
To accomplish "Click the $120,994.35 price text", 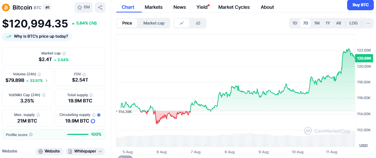I will 35,24.
